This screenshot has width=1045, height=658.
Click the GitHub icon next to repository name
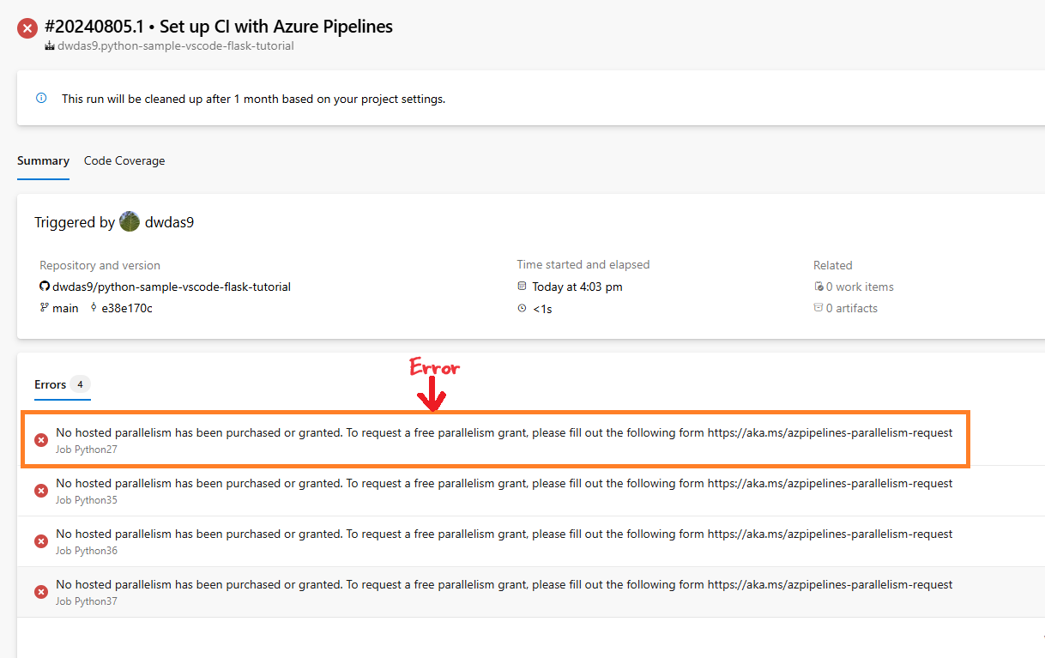click(45, 287)
